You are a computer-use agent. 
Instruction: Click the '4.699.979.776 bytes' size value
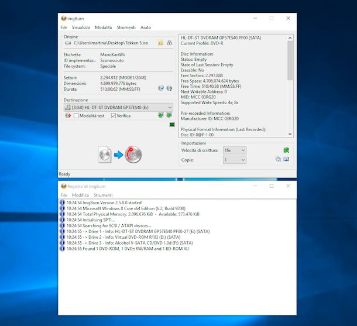click(118, 83)
